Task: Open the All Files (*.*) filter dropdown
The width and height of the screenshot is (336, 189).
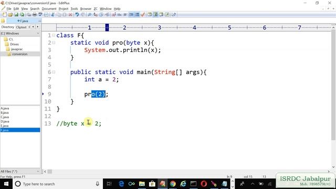Action: [x=20, y=171]
